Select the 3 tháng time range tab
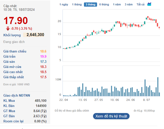The width and height of the screenshot is (164, 129). pyautogui.click(x=90, y=5)
